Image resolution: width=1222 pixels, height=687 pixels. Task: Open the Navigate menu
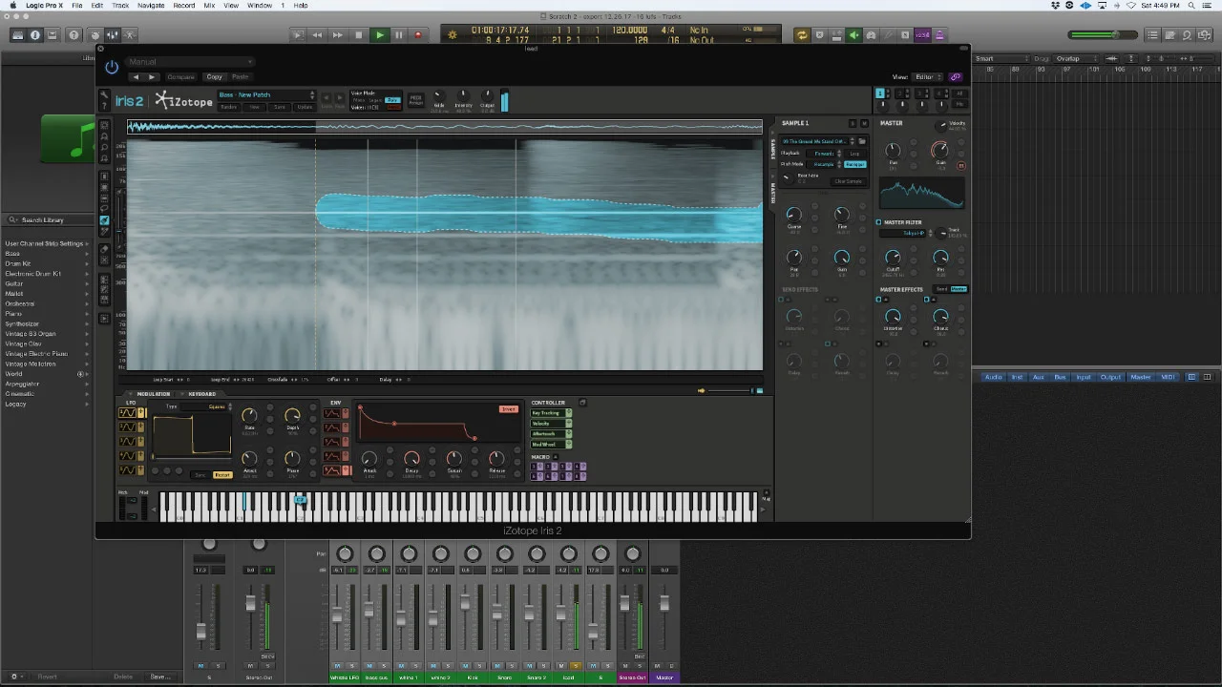[x=151, y=5]
